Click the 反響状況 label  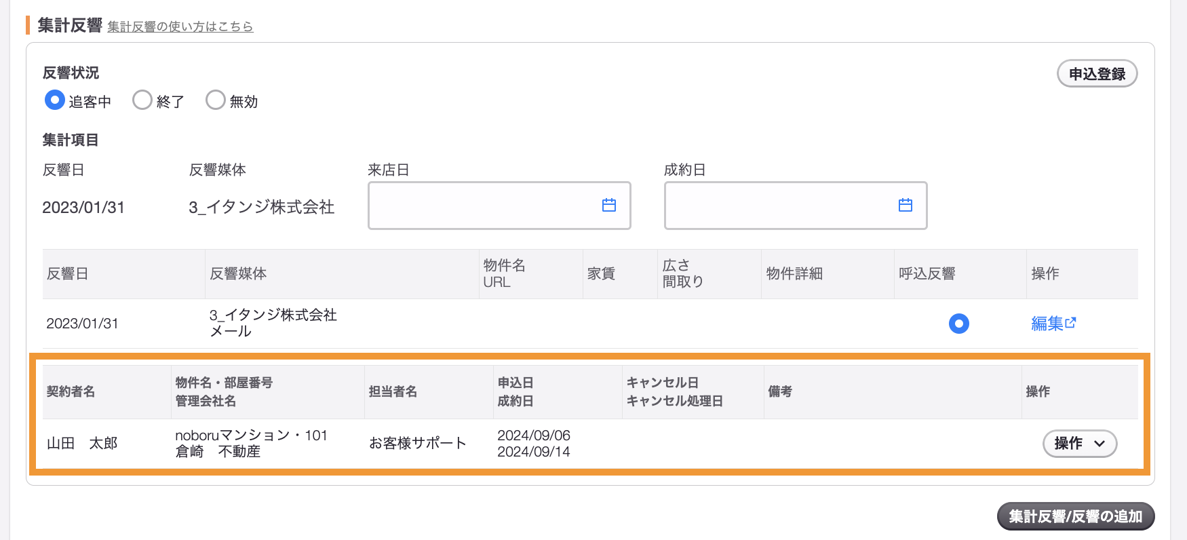(x=71, y=73)
